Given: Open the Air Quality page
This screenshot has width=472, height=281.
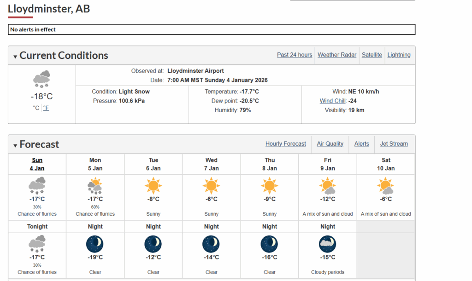Looking at the screenshot, I should (330, 144).
